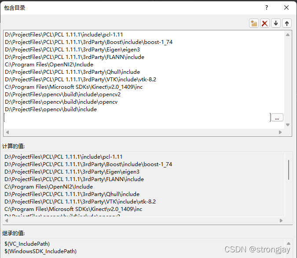Select Kinect\v2.0_1409\inc path in edit list
297x258 pixels.
(73, 87)
